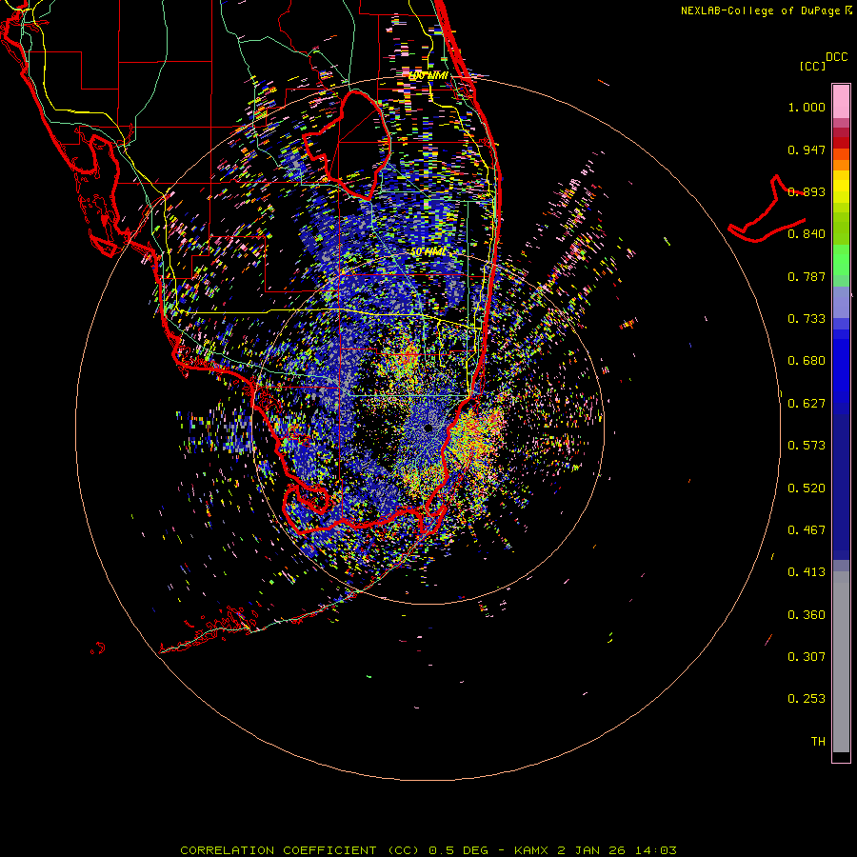Click the 0.627 colorbar value
The image size is (857, 857).
pos(807,404)
